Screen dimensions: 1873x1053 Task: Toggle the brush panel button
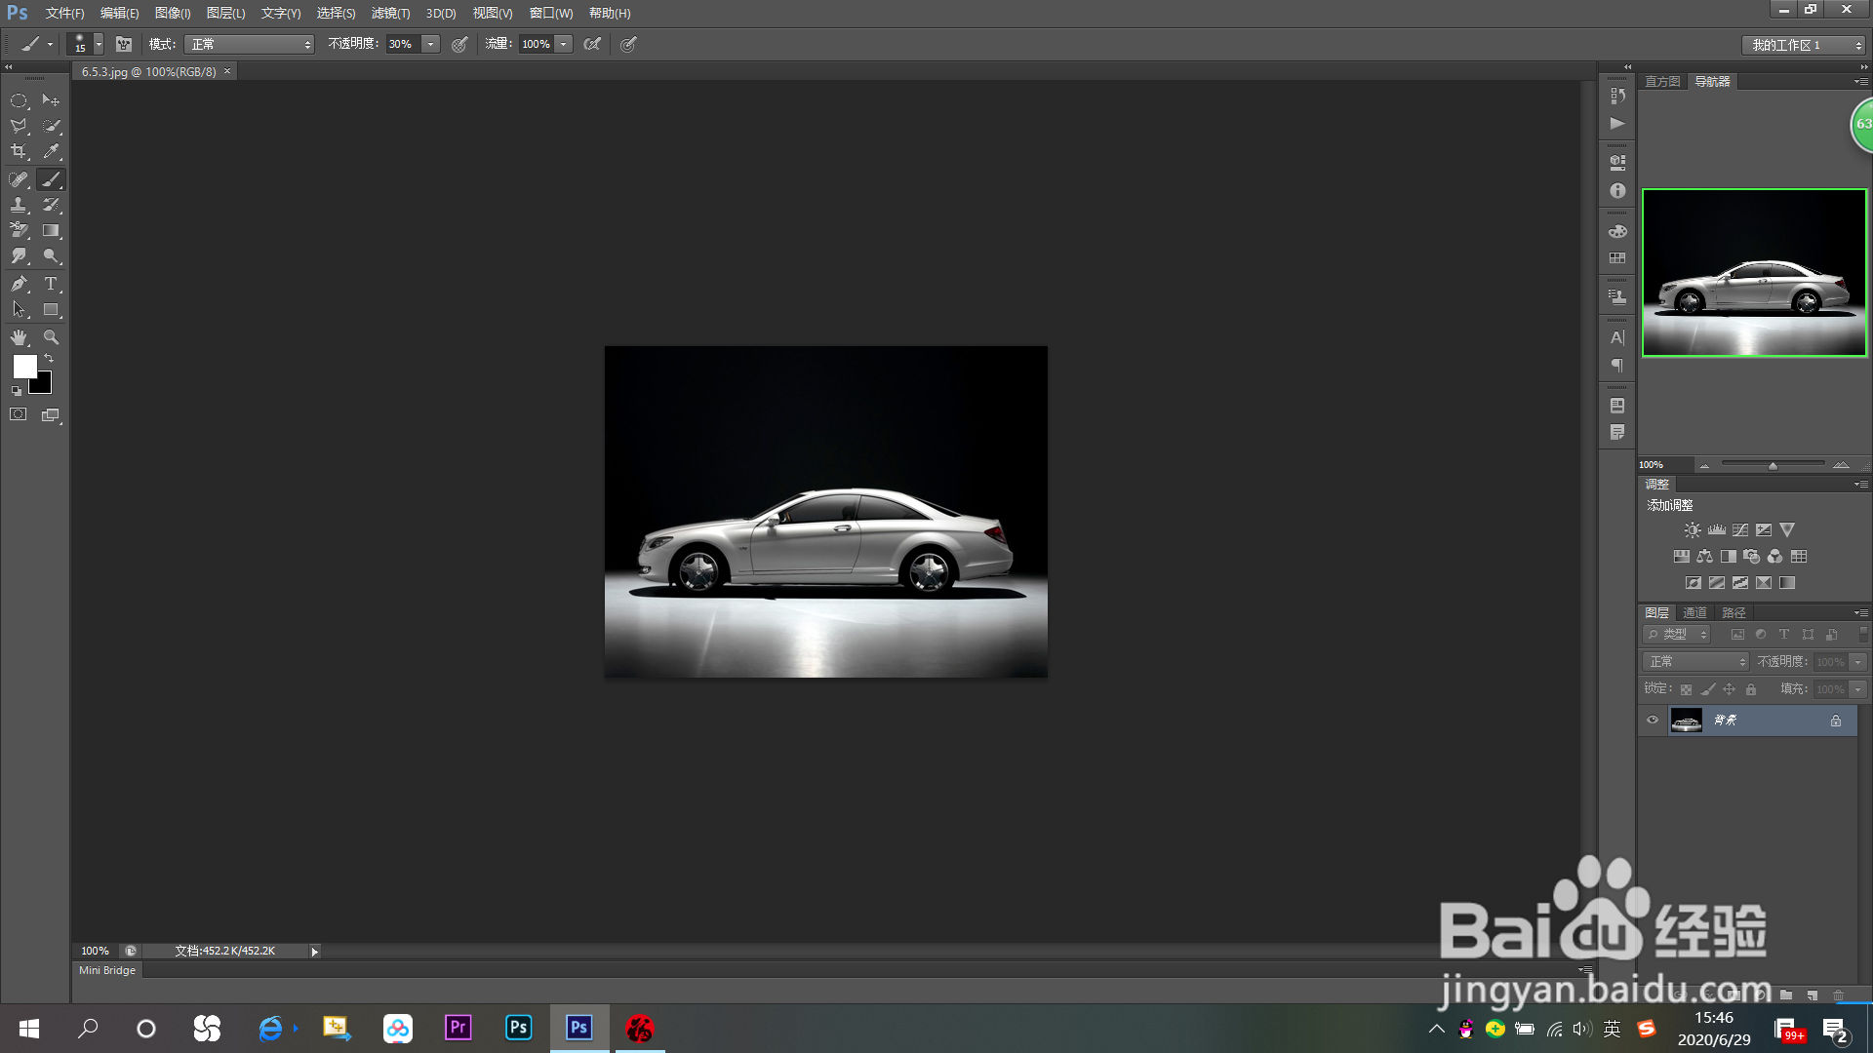(x=124, y=44)
